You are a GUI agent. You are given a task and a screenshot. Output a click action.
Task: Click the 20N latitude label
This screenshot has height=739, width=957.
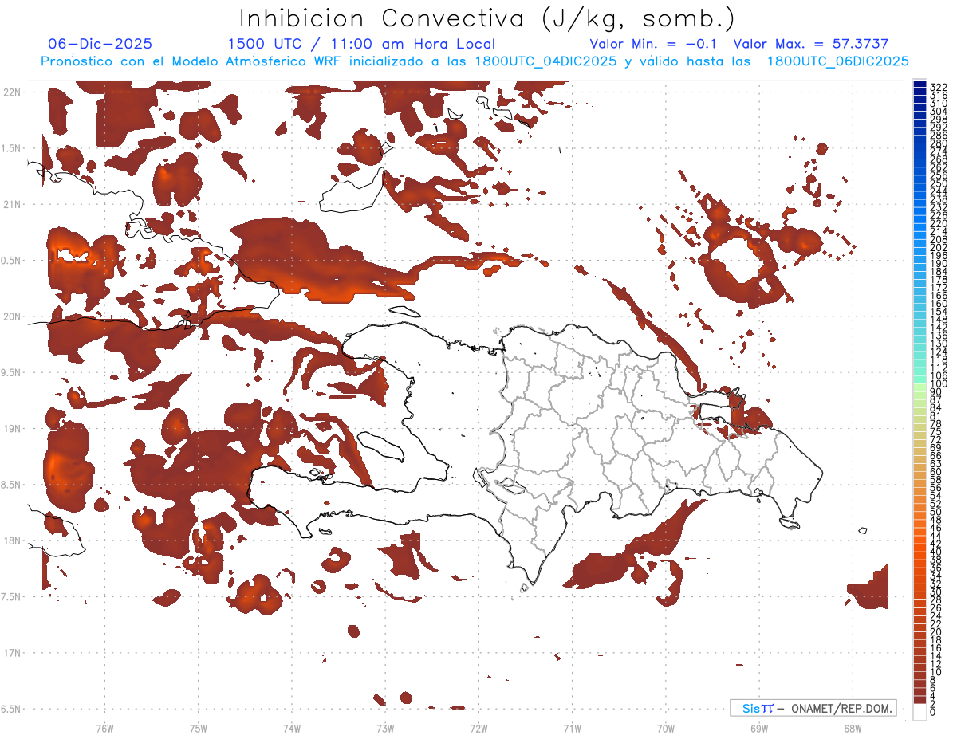click(12, 316)
